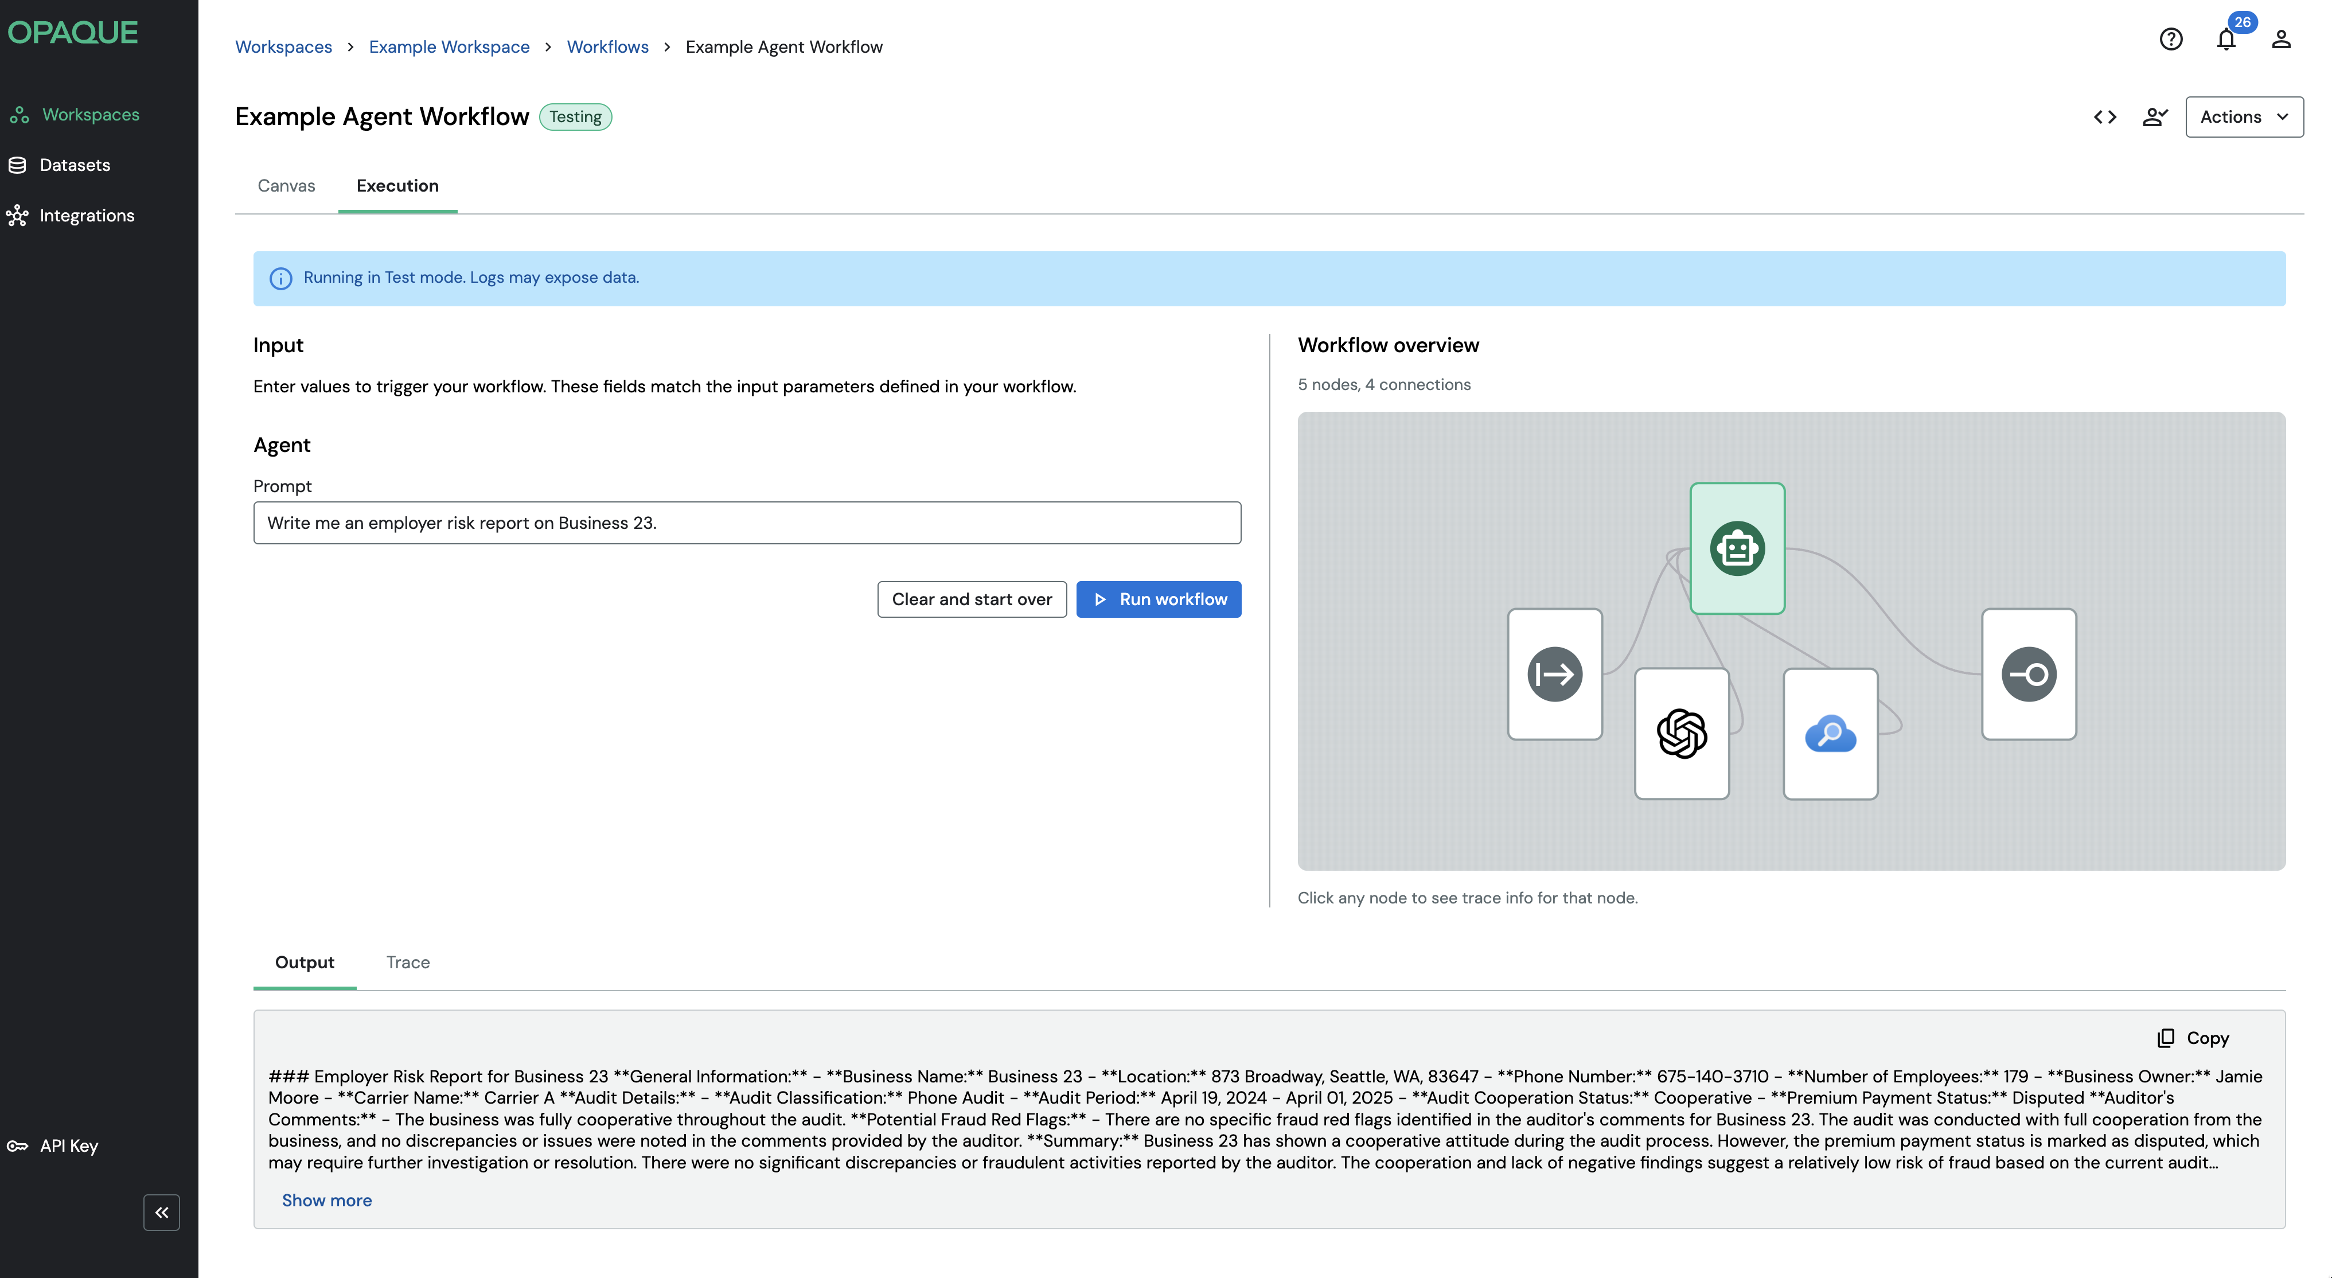This screenshot has height=1278, width=2332.
Task: Click Clear and start over button
Action: [972, 599]
